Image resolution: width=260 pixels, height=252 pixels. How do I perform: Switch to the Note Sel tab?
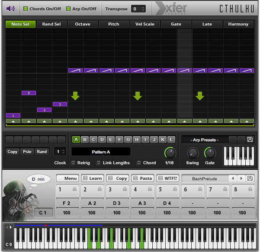pos(20,24)
